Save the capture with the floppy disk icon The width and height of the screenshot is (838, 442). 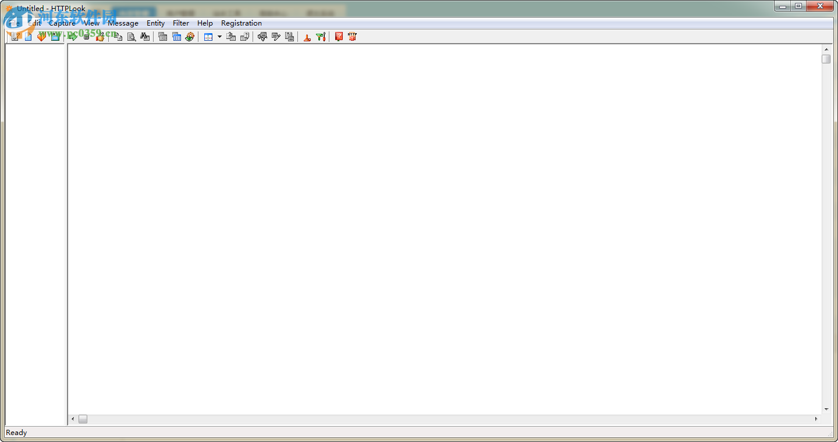55,37
